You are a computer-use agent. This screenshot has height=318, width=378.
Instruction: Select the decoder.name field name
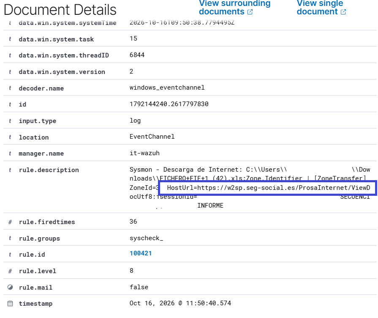[41, 88]
